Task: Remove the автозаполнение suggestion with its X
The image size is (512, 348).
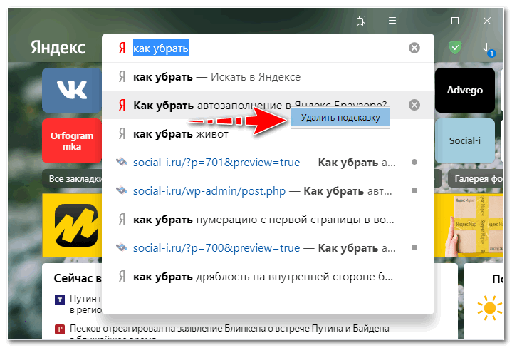Action: 414,105
